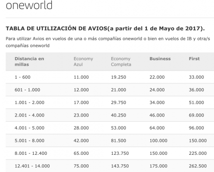
Task: Click the 12.401 - 14.000 distance cell
Action: click(x=32, y=166)
